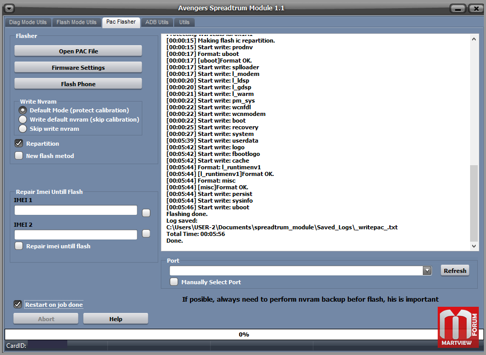The height and width of the screenshot is (355, 486).
Task: Enable Manually Select Port checkbox
Action: (174, 282)
